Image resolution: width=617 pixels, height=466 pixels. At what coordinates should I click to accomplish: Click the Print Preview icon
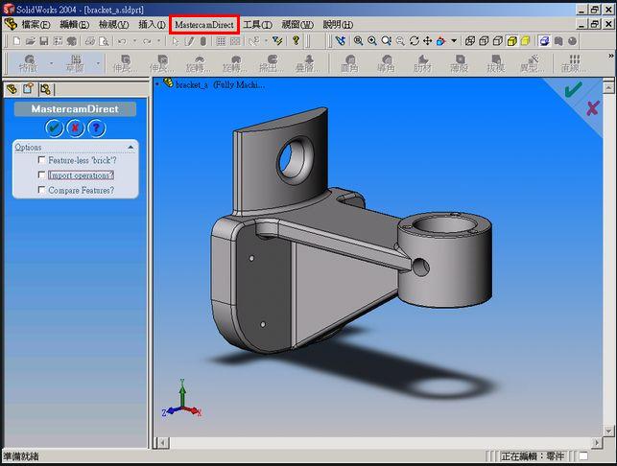[x=104, y=41]
